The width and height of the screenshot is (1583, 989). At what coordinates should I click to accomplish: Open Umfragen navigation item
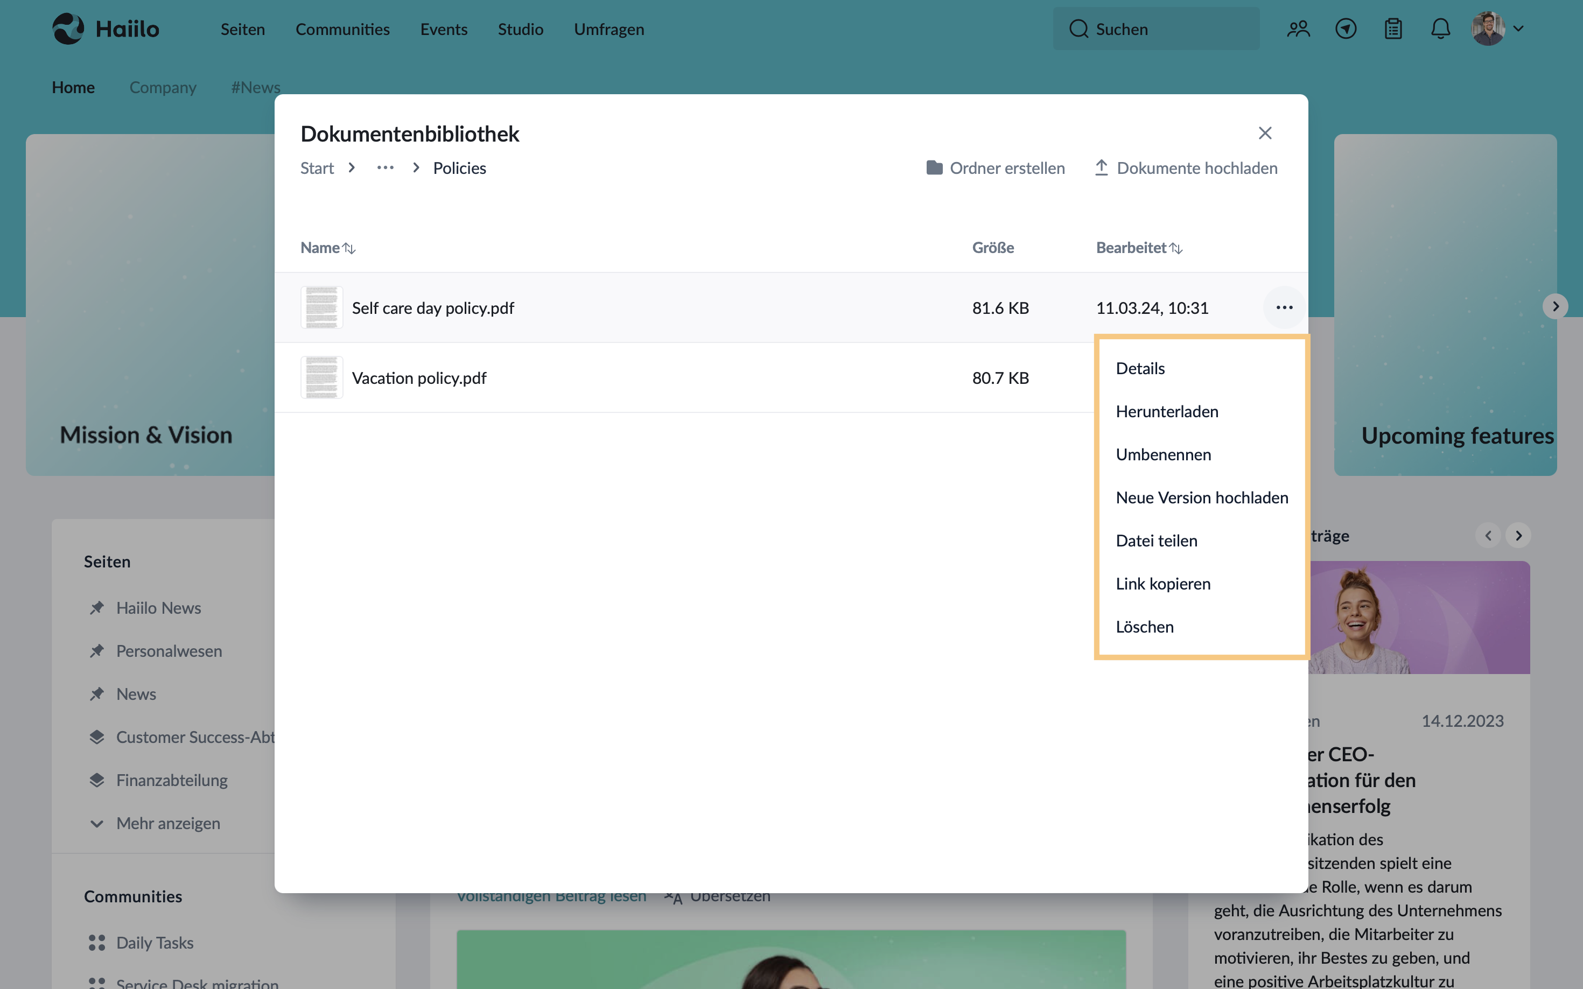tap(608, 30)
